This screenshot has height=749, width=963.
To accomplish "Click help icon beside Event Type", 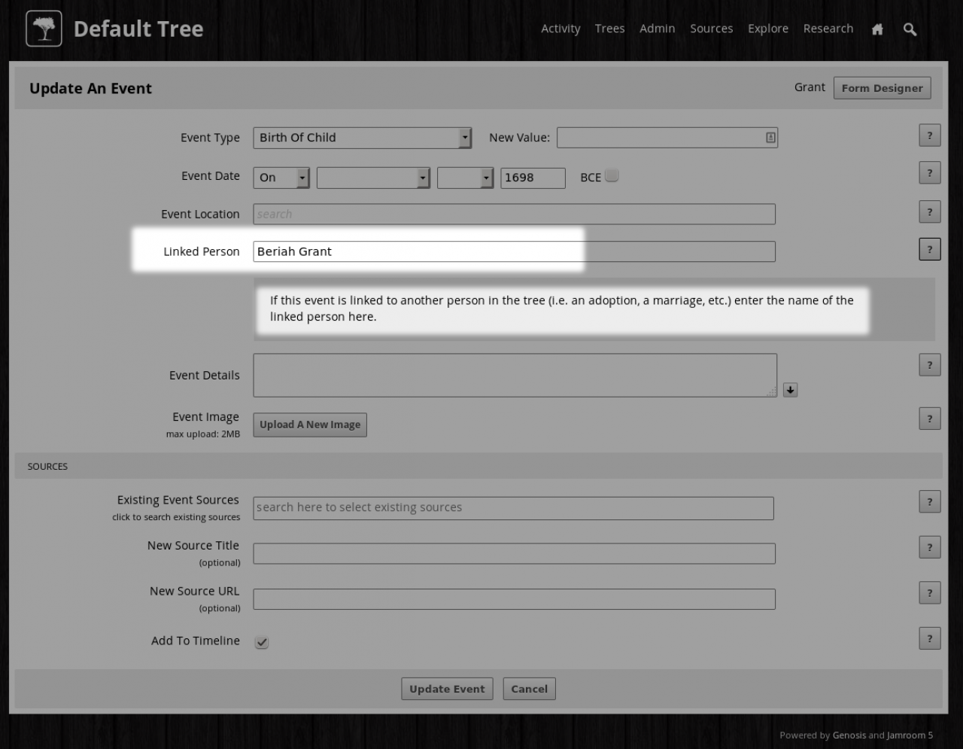I will click(929, 136).
